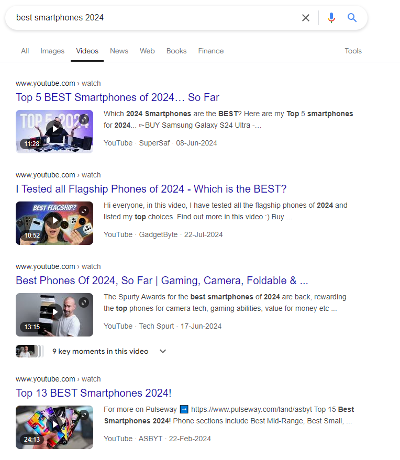Expand the 9 key moments chevron
The height and width of the screenshot is (460, 400).
[163, 351]
